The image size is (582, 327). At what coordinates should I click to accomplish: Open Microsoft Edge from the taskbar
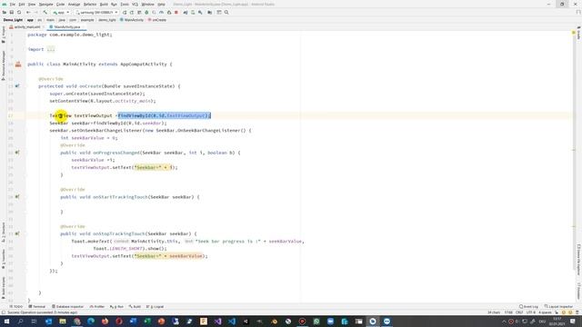[x=91, y=322]
